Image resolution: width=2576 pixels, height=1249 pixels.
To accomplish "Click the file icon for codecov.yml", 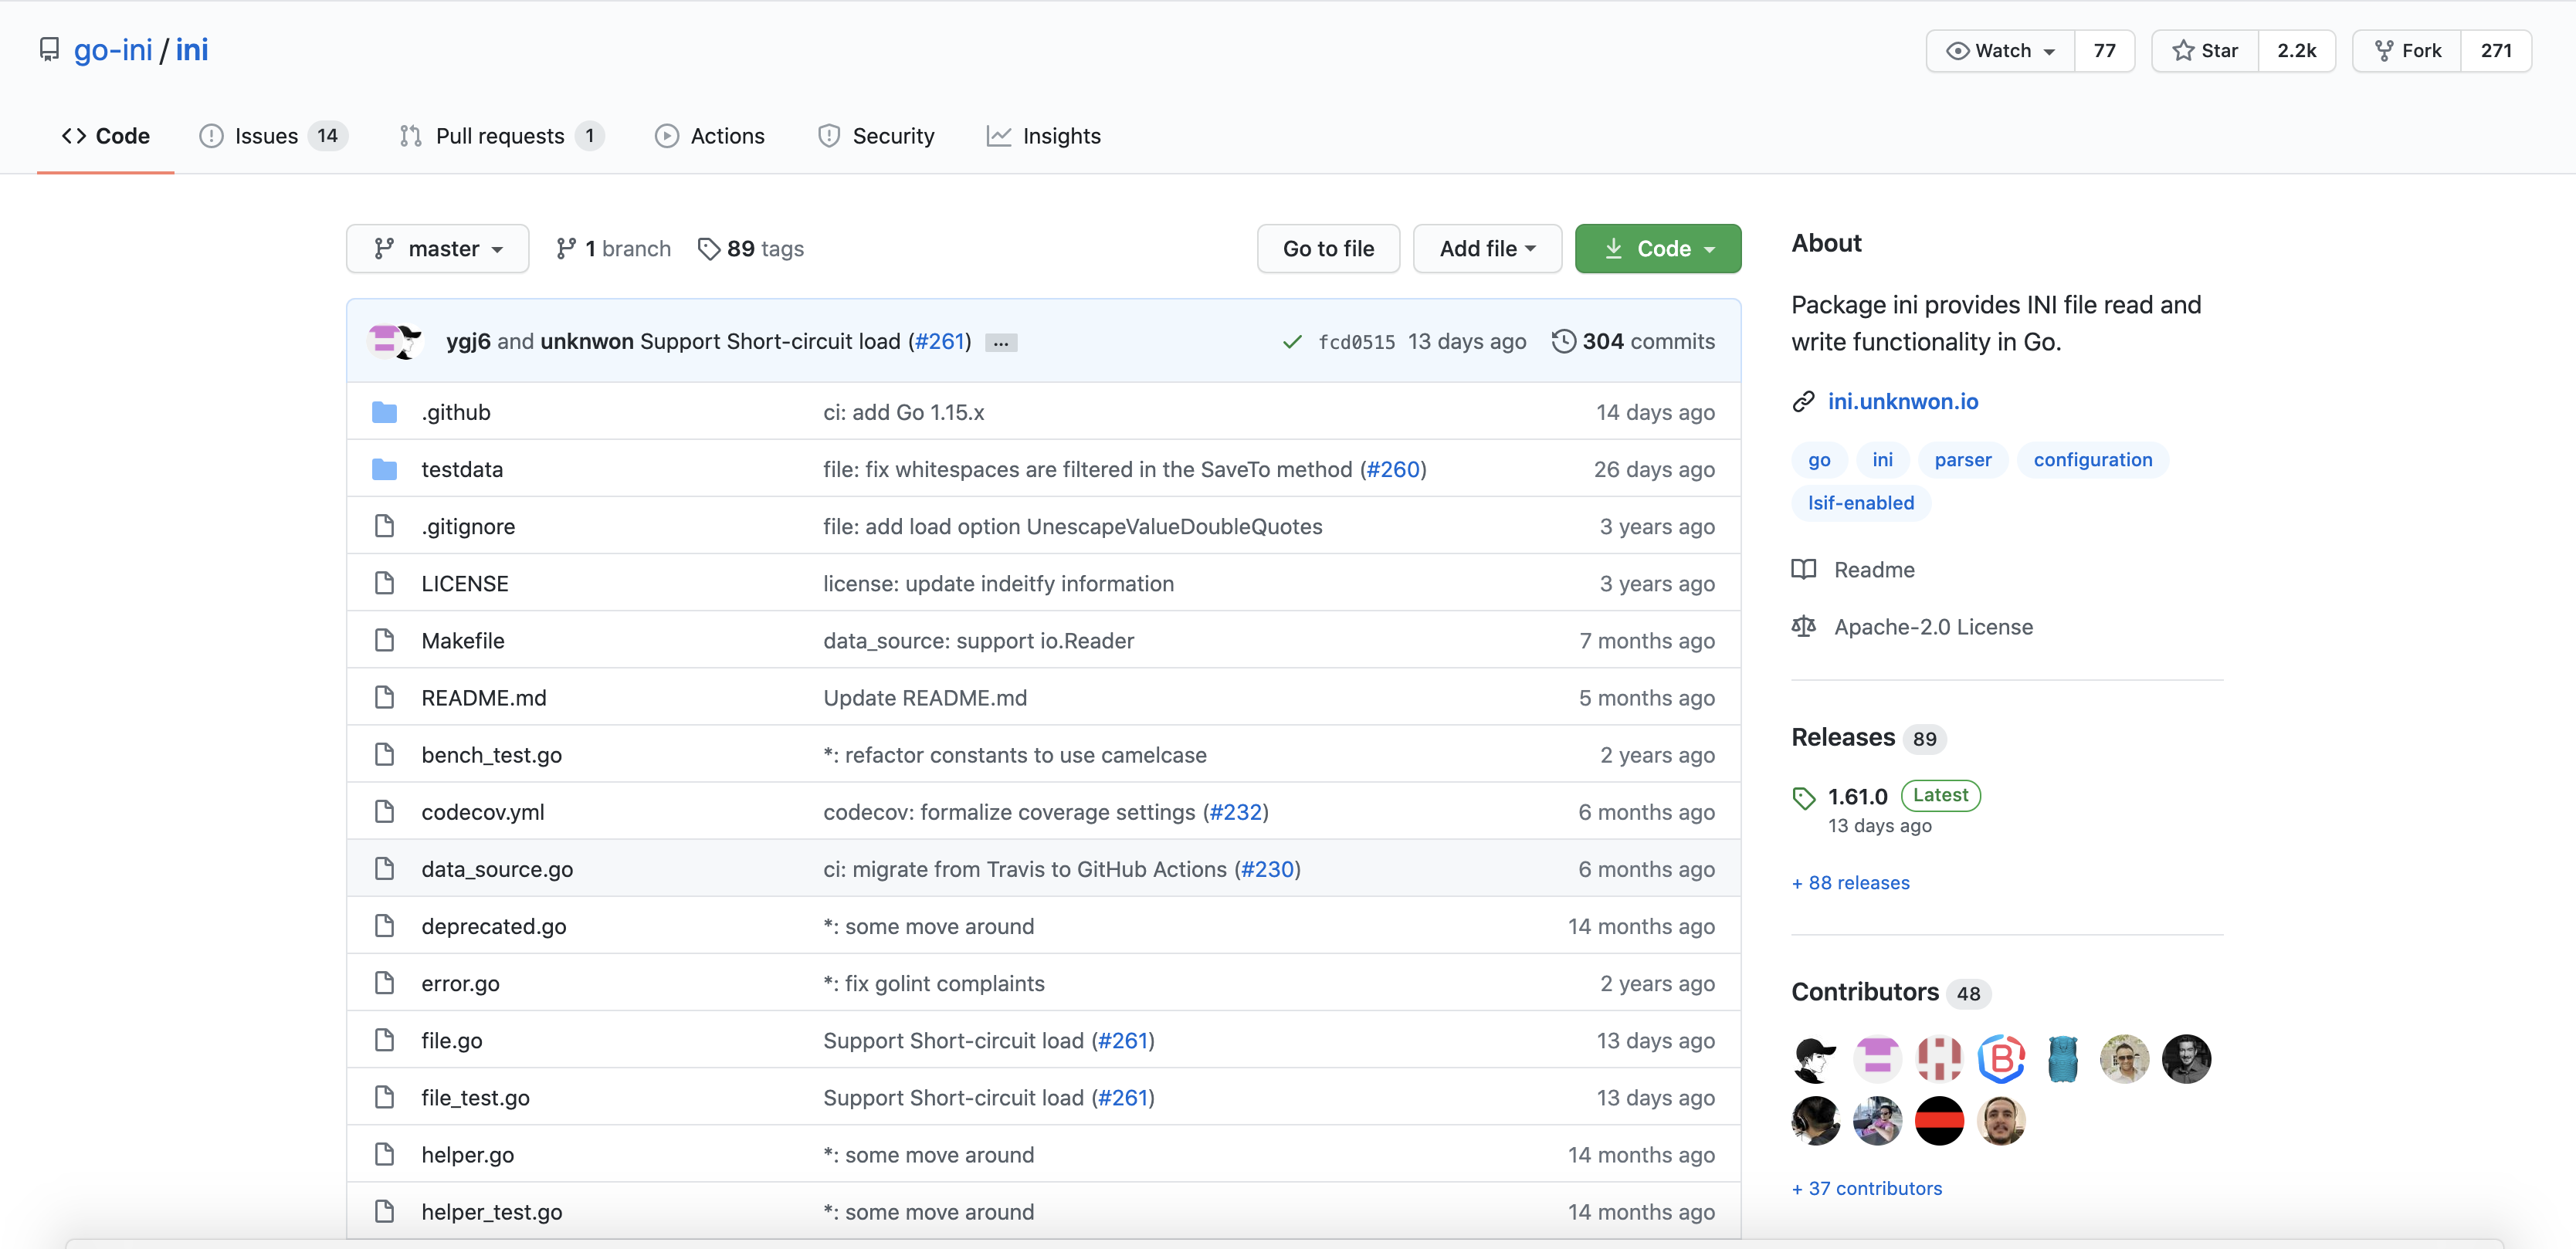I will click(x=385, y=811).
